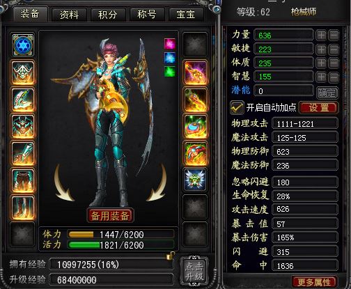Select the green gem swatch
Image resolution: width=351 pixels, height=289 pixels.
(x=170, y=72)
